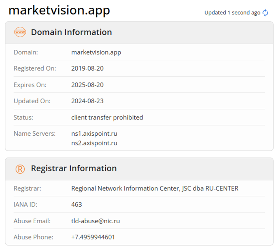
Task: Select the ns2.axispoint.ru name server
Action: (x=94, y=143)
